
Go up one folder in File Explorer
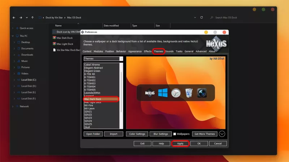(33, 18)
